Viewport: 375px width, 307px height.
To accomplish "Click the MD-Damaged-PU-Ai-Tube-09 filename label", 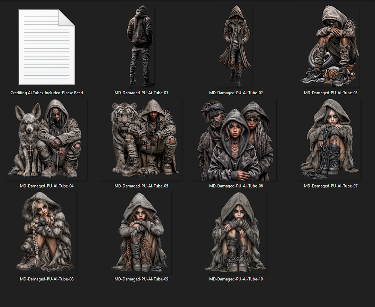I will 141,279.
